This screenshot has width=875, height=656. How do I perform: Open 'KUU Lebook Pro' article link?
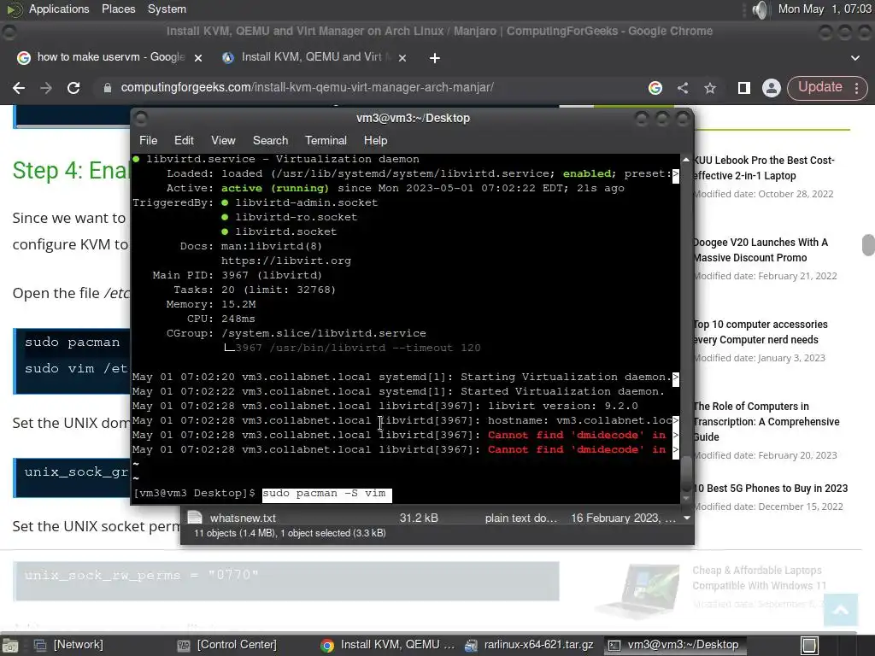tap(763, 168)
